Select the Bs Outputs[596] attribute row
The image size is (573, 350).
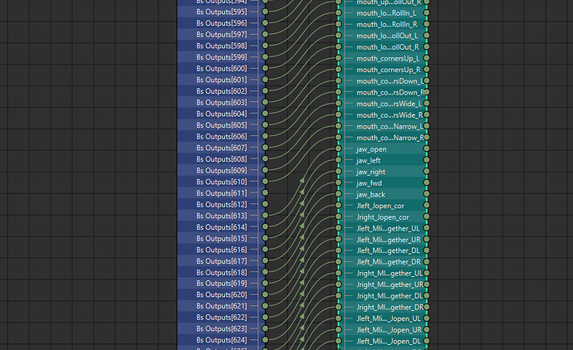[220, 23]
